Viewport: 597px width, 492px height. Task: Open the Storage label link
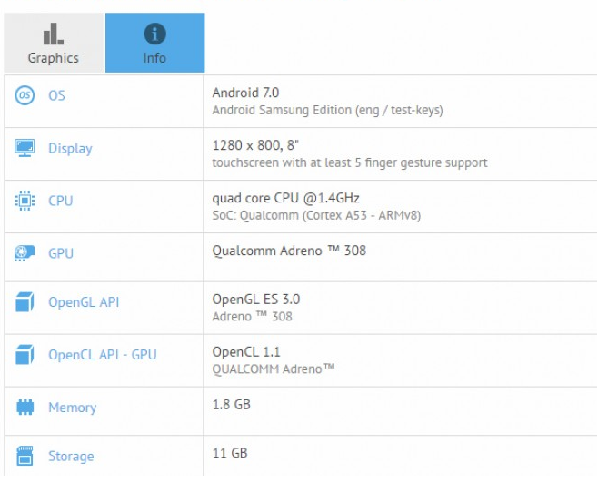click(71, 457)
